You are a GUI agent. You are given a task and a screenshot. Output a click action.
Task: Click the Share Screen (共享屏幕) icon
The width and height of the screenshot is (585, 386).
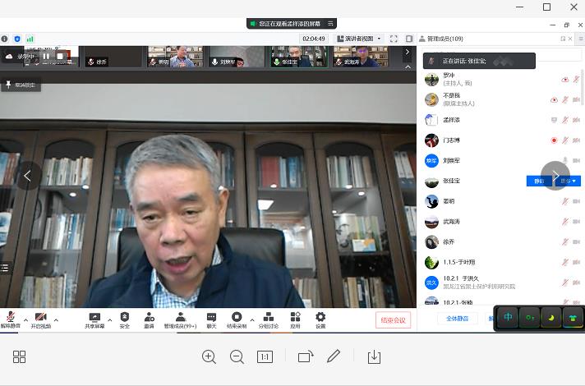94,317
